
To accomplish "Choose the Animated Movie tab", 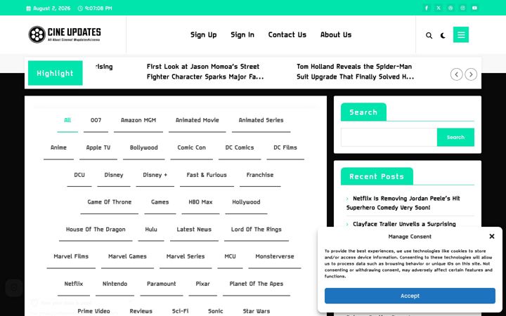I will [x=197, y=120].
